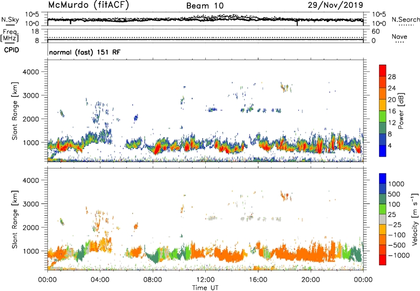The image size is (420, 291).
Task: Click the 'McMurdo (fitACF)' plot title
Action: (88, 5)
